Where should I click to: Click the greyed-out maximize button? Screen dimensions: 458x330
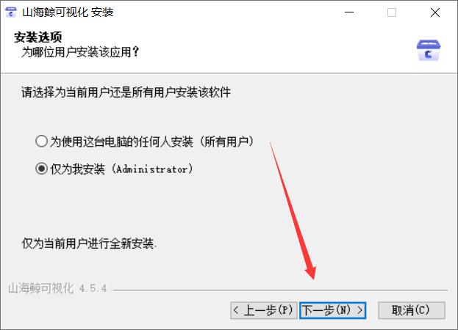tap(392, 12)
